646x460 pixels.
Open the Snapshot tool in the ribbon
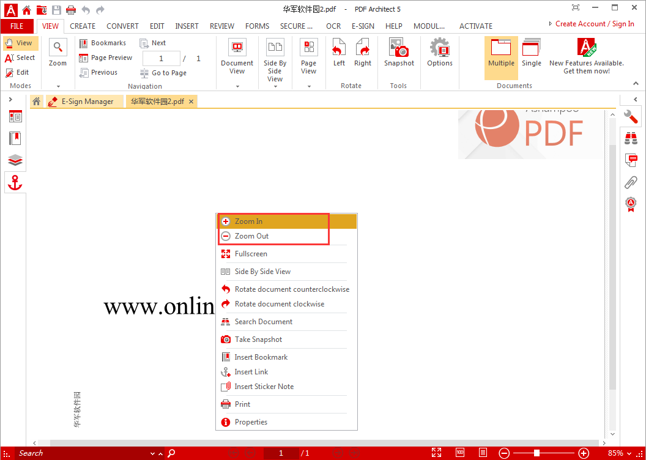pos(399,53)
